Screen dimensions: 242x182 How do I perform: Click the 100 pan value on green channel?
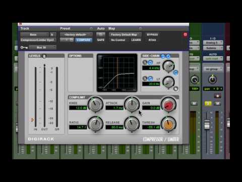(x=195, y=88)
